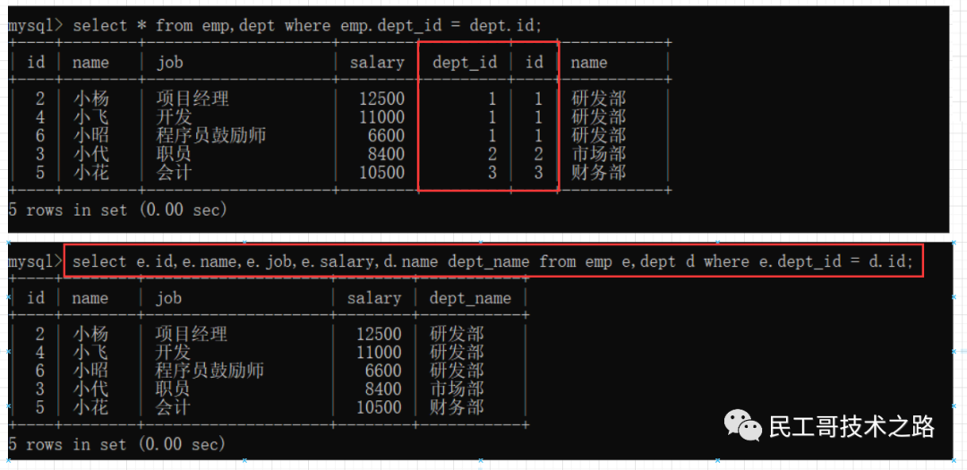Click 研发部 in 小杨's row of select * result
This screenshot has width=967, height=470.
[598, 98]
